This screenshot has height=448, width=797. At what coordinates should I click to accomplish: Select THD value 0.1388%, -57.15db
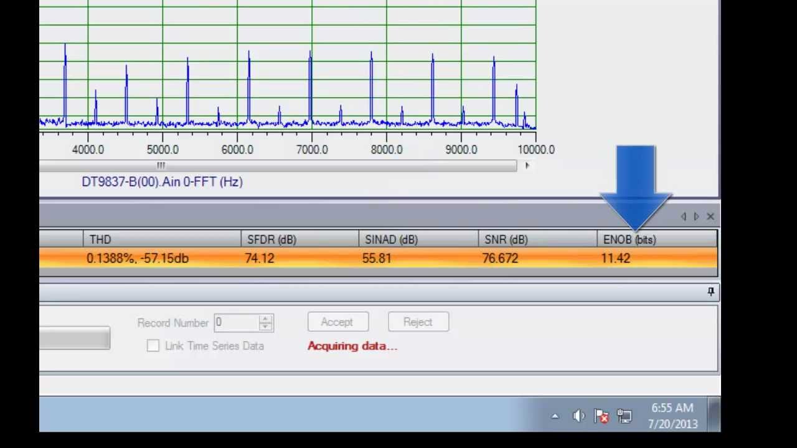[x=138, y=258]
